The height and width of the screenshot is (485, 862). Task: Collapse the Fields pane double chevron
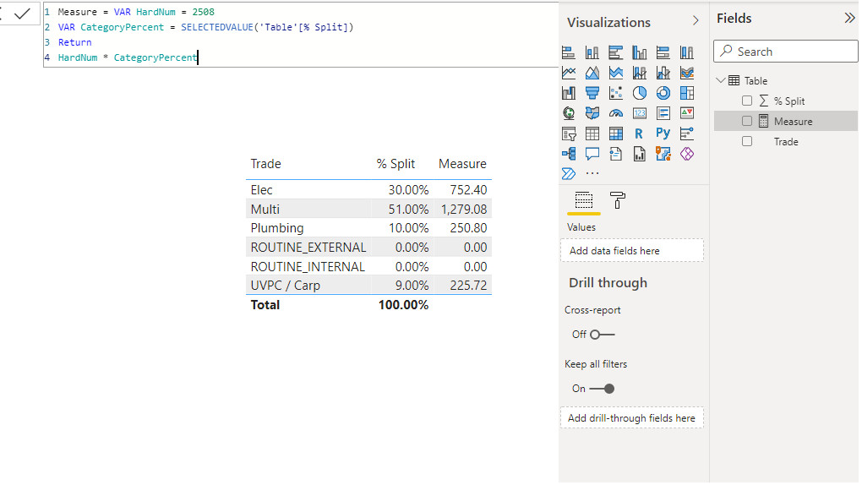(849, 18)
